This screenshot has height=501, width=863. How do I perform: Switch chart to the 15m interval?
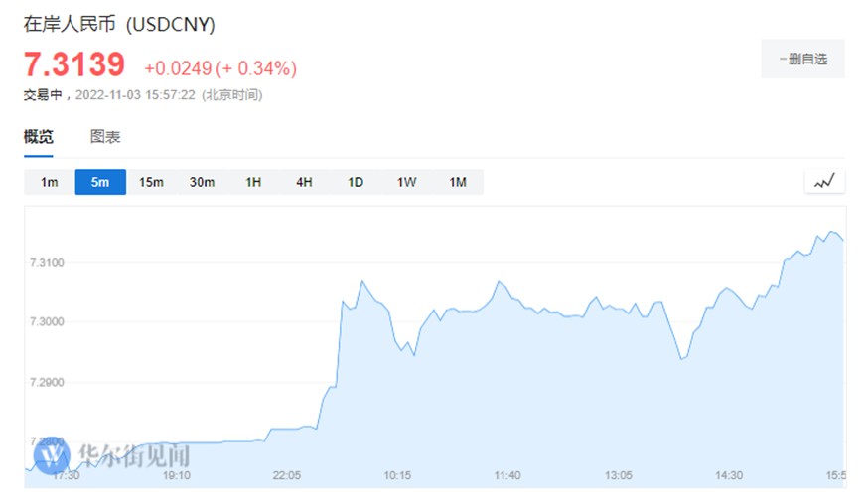click(x=151, y=182)
